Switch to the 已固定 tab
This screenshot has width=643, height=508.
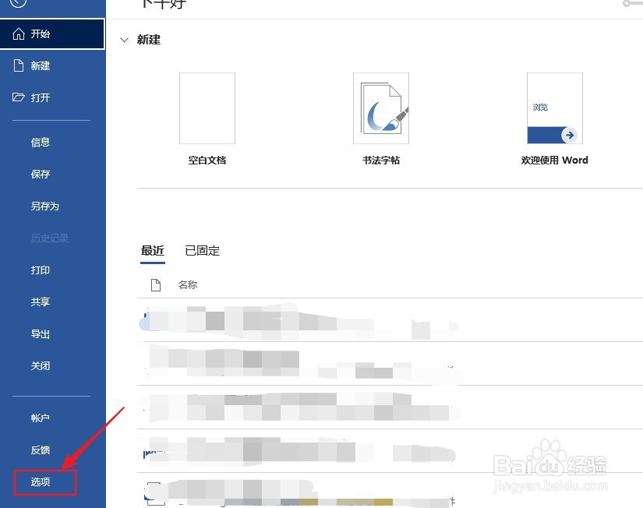pos(202,251)
